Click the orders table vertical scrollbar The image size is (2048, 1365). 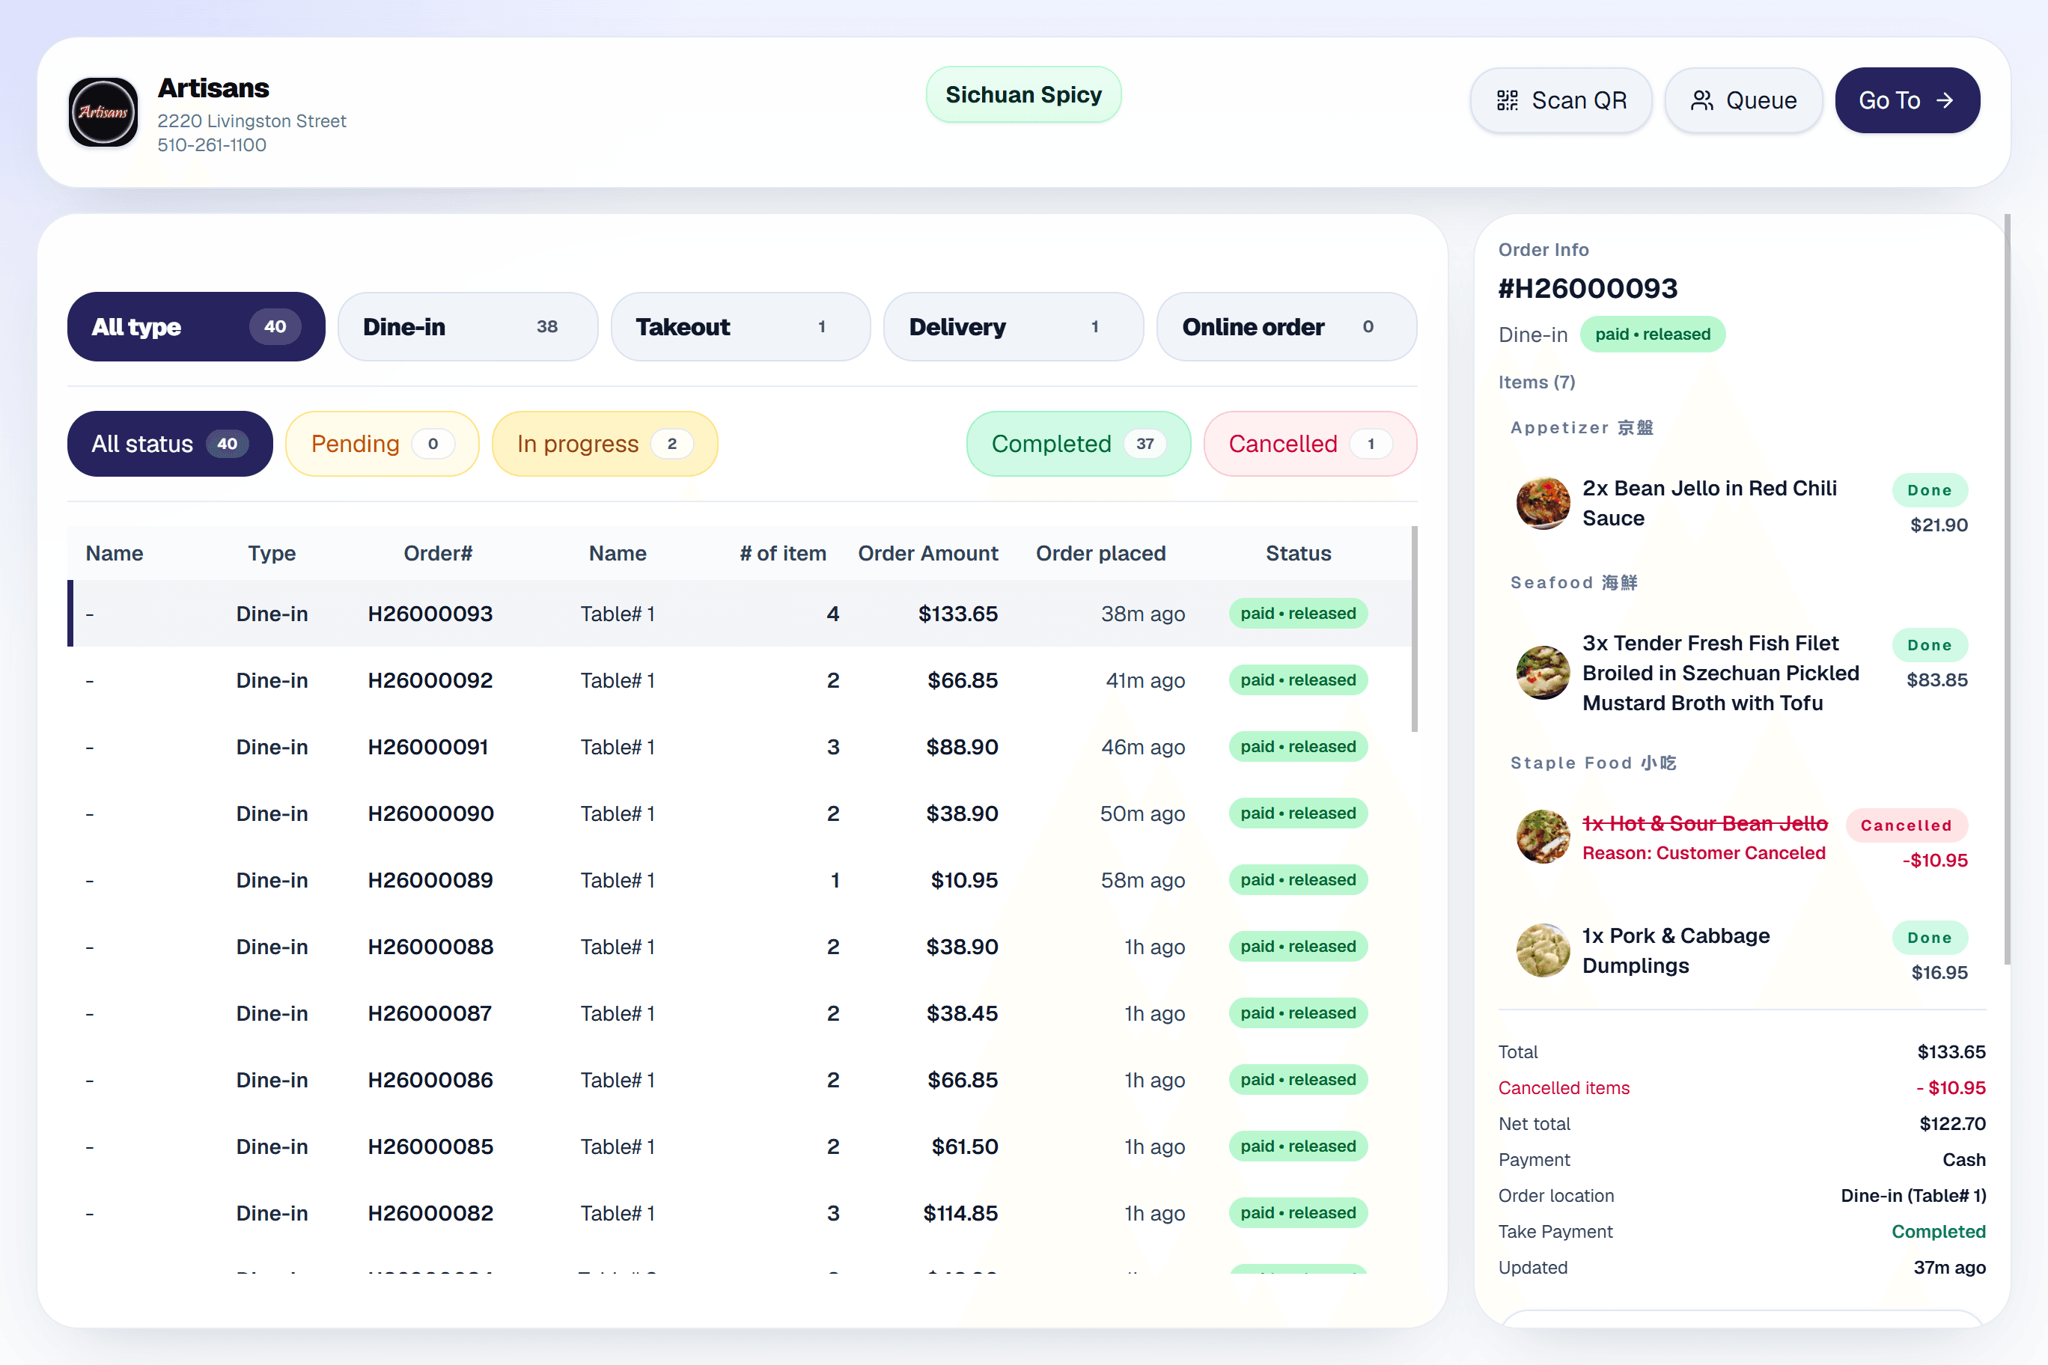point(1414,629)
